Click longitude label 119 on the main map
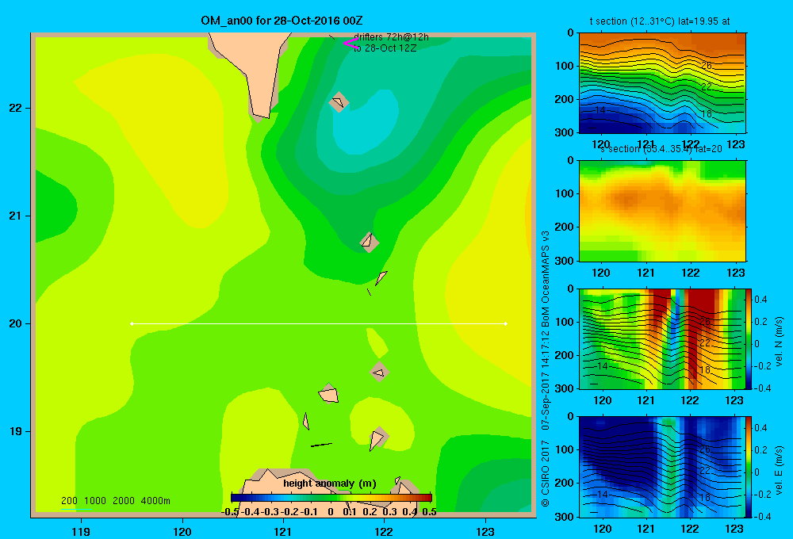 (x=81, y=531)
